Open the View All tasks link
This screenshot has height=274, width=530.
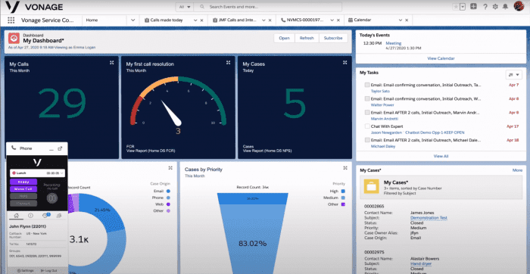click(x=441, y=156)
